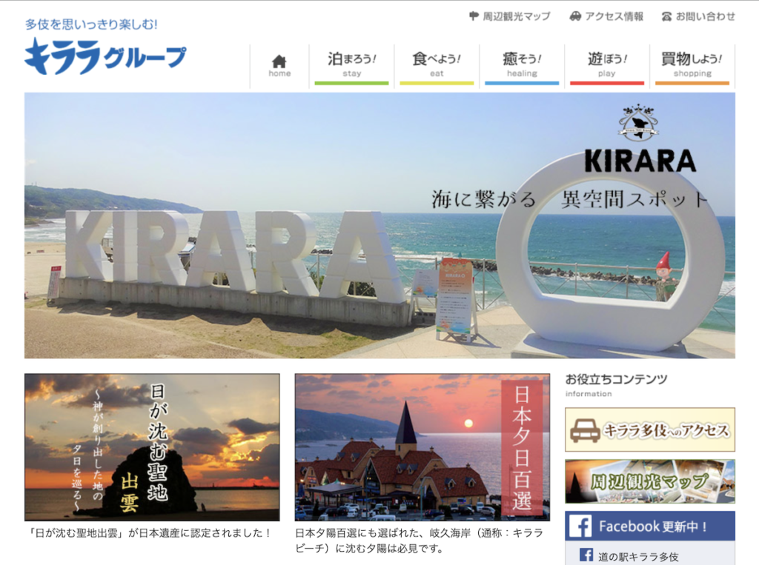Open the 周辺観光マップ text link at top
This screenshot has width=759, height=565.
pyautogui.click(x=516, y=16)
